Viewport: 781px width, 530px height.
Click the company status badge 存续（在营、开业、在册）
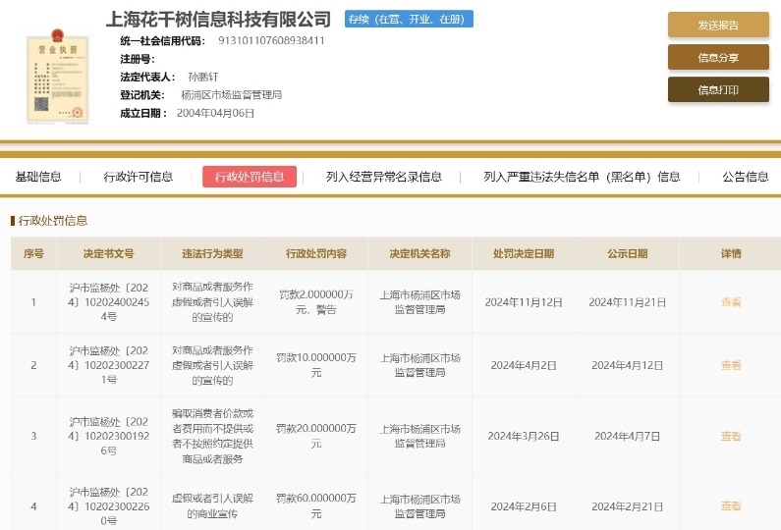click(409, 19)
